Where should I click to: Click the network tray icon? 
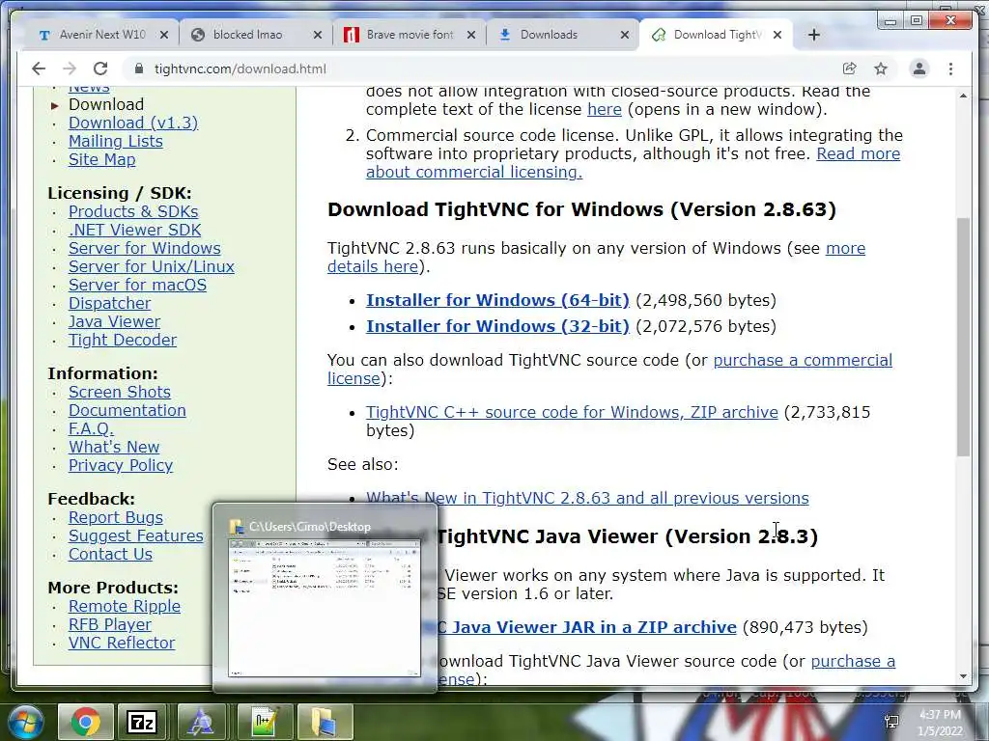tap(891, 722)
